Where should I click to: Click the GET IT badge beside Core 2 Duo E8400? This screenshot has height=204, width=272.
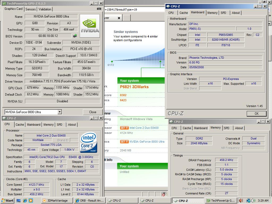[124, 128]
